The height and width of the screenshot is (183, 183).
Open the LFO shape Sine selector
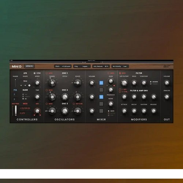[x=25, y=81]
